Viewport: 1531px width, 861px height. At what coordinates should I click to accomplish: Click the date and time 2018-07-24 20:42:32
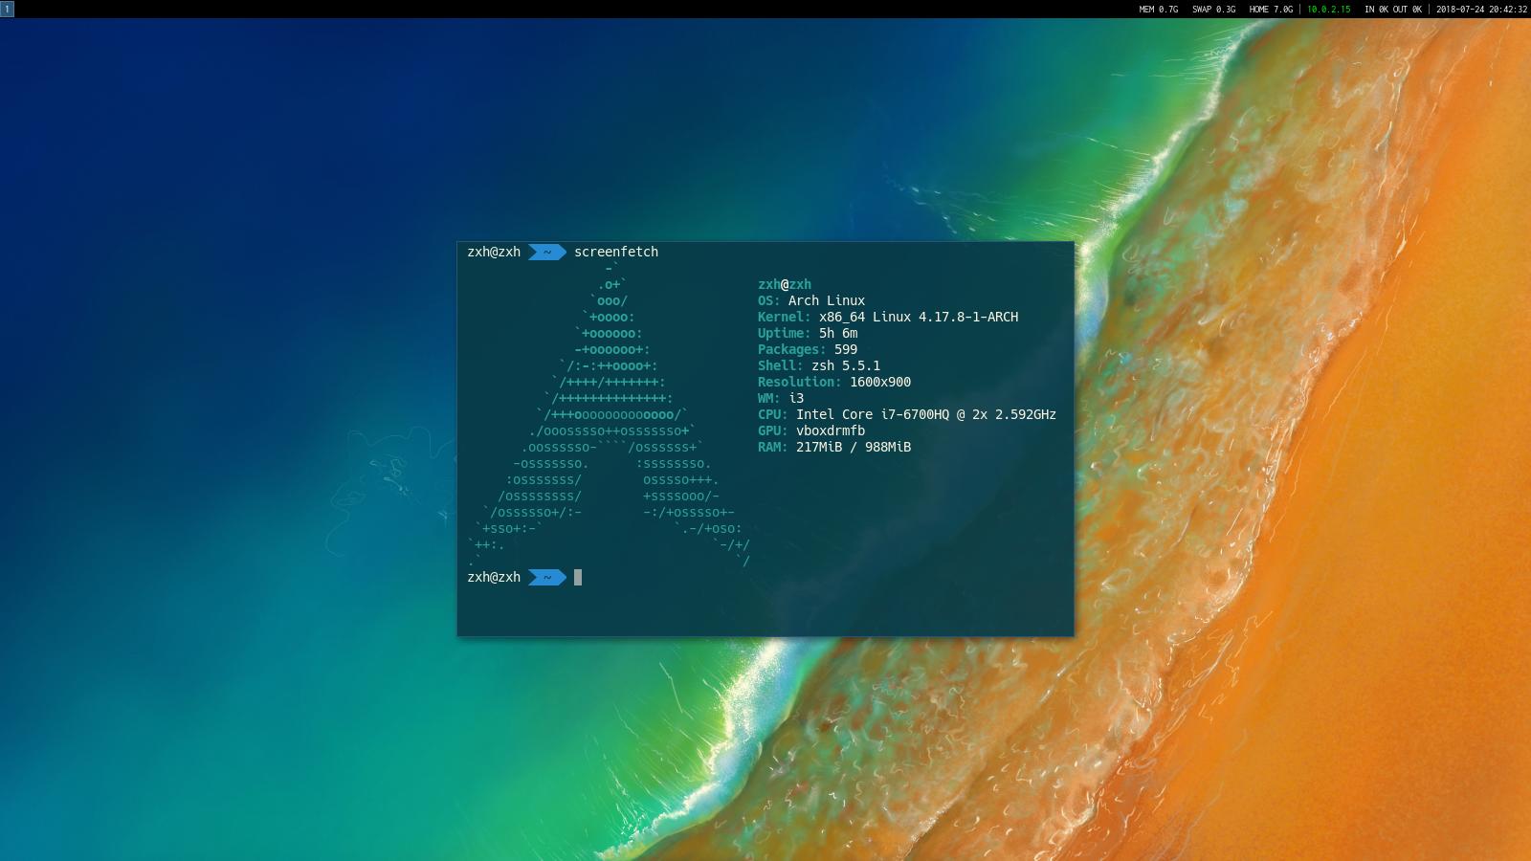(x=1481, y=10)
